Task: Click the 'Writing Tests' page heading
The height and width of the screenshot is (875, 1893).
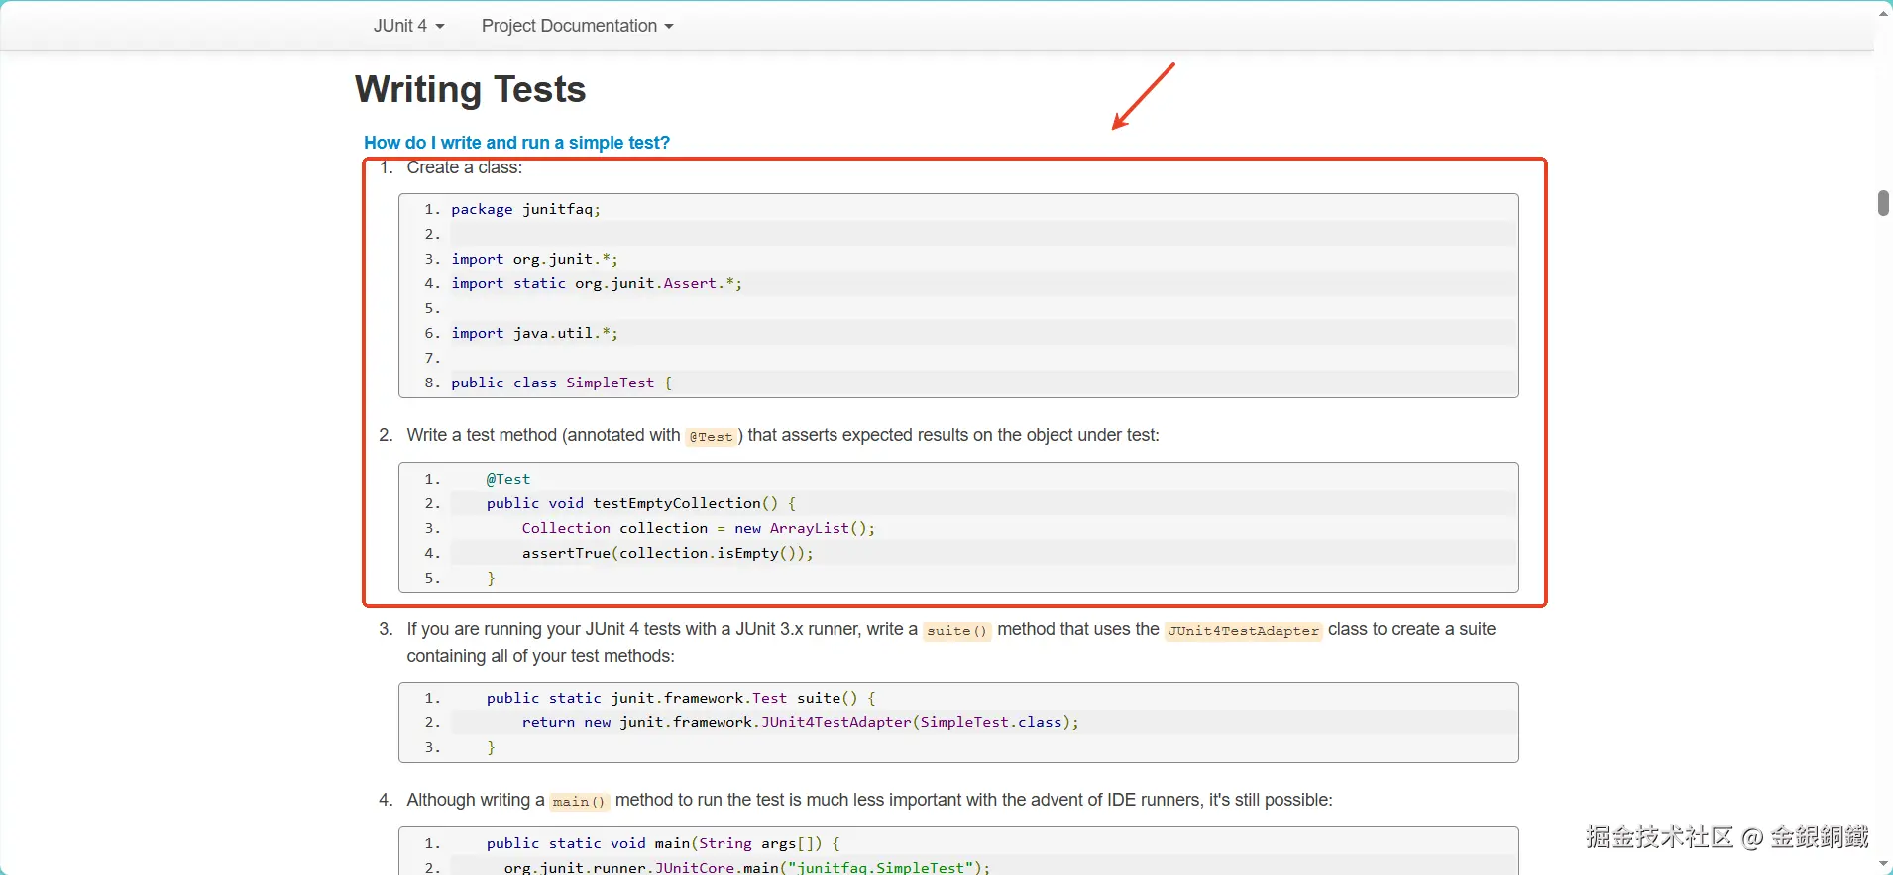Action: [470, 90]
